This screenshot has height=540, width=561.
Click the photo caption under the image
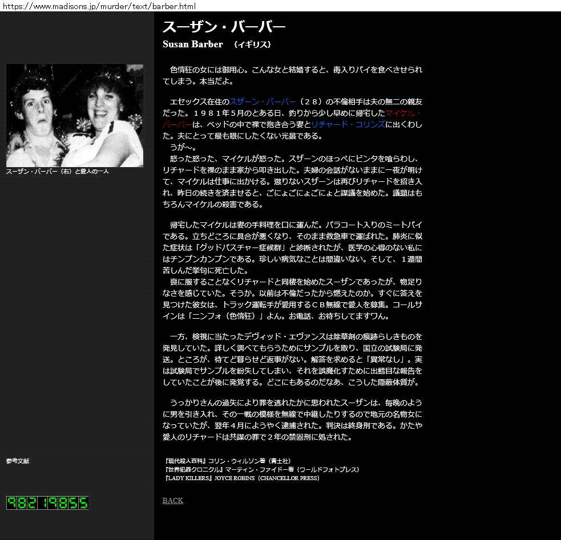tap(57, 171)
